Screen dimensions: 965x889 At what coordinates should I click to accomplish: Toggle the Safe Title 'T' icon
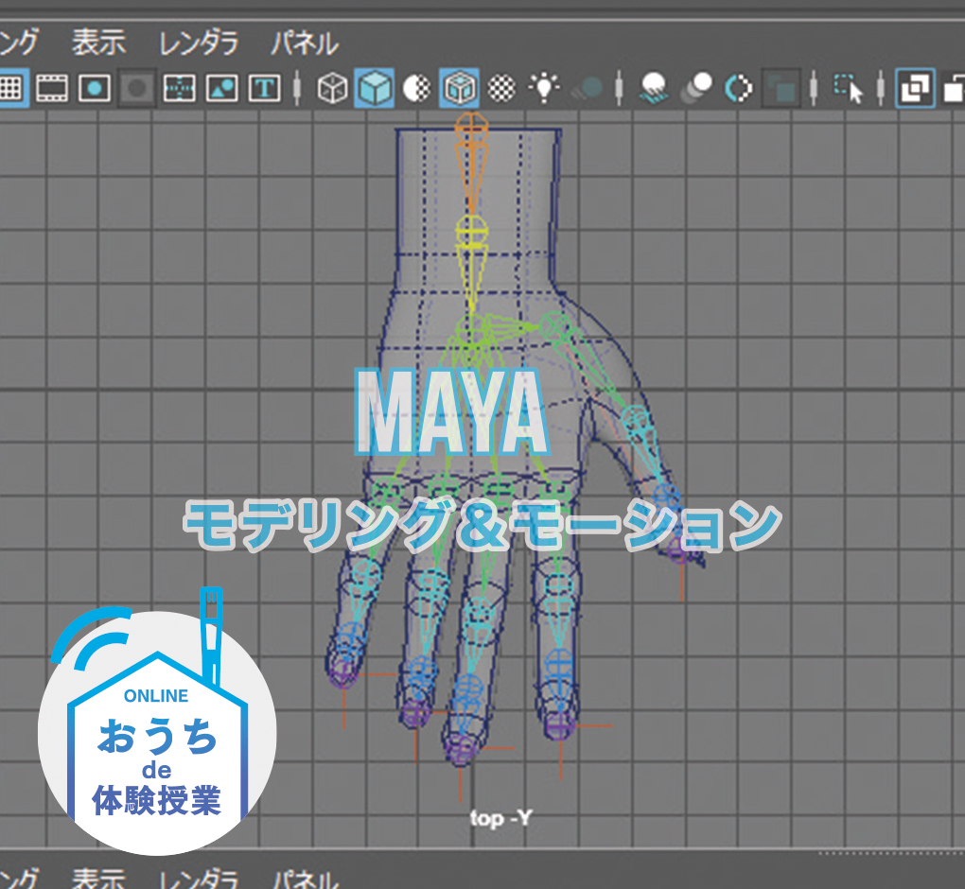tap(265, 88)
